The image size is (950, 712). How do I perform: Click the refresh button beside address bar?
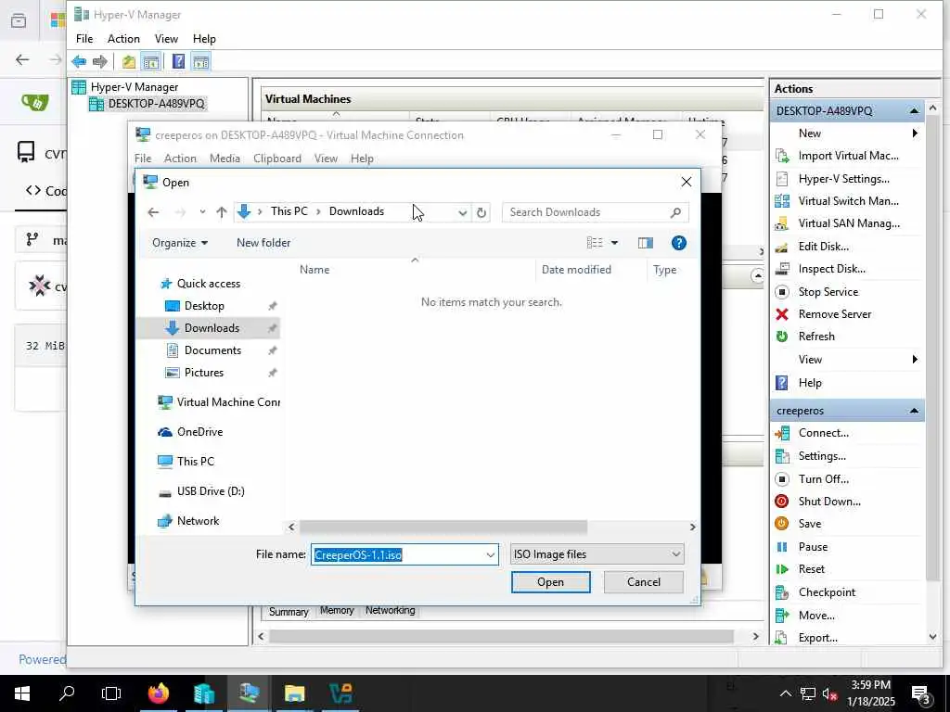coord(481,212)
